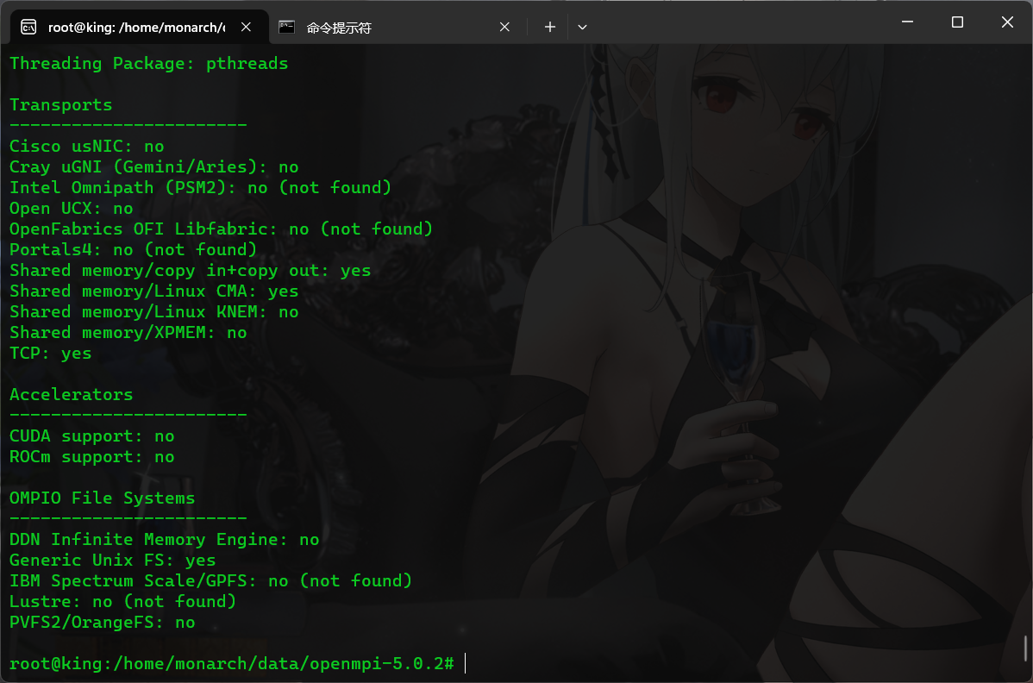This screenshot has width=1033, height=683.
Task: Click the 'Cisco usNIC: no' line
Action: point(87,147)
